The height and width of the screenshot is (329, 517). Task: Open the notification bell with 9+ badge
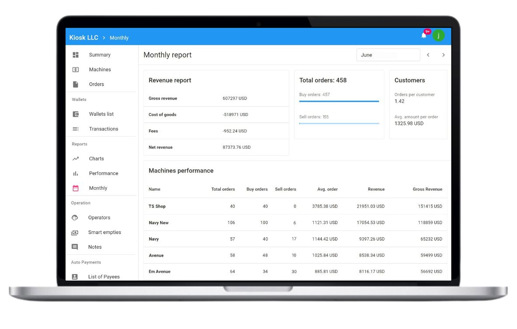click(x=423, y=36)
